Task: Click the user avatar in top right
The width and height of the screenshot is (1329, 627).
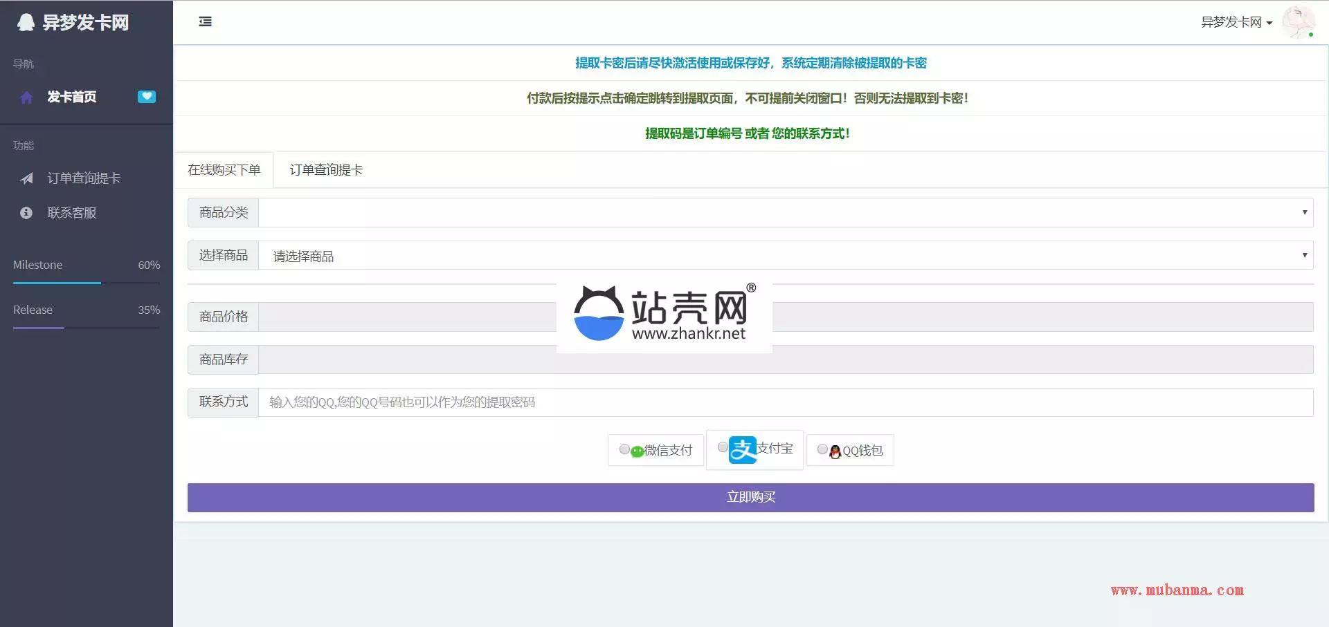Action: pyautogui.click(x=1297, y=22)
